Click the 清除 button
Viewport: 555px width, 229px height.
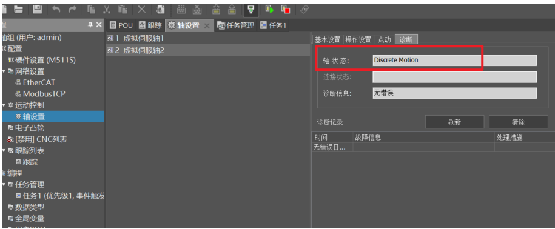pos(518,122)
